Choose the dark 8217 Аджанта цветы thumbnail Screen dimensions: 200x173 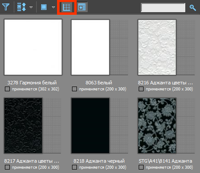23,126
